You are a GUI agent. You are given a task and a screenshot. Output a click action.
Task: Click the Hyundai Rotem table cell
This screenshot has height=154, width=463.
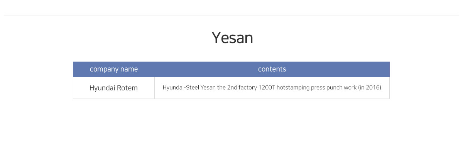[114, 88]
